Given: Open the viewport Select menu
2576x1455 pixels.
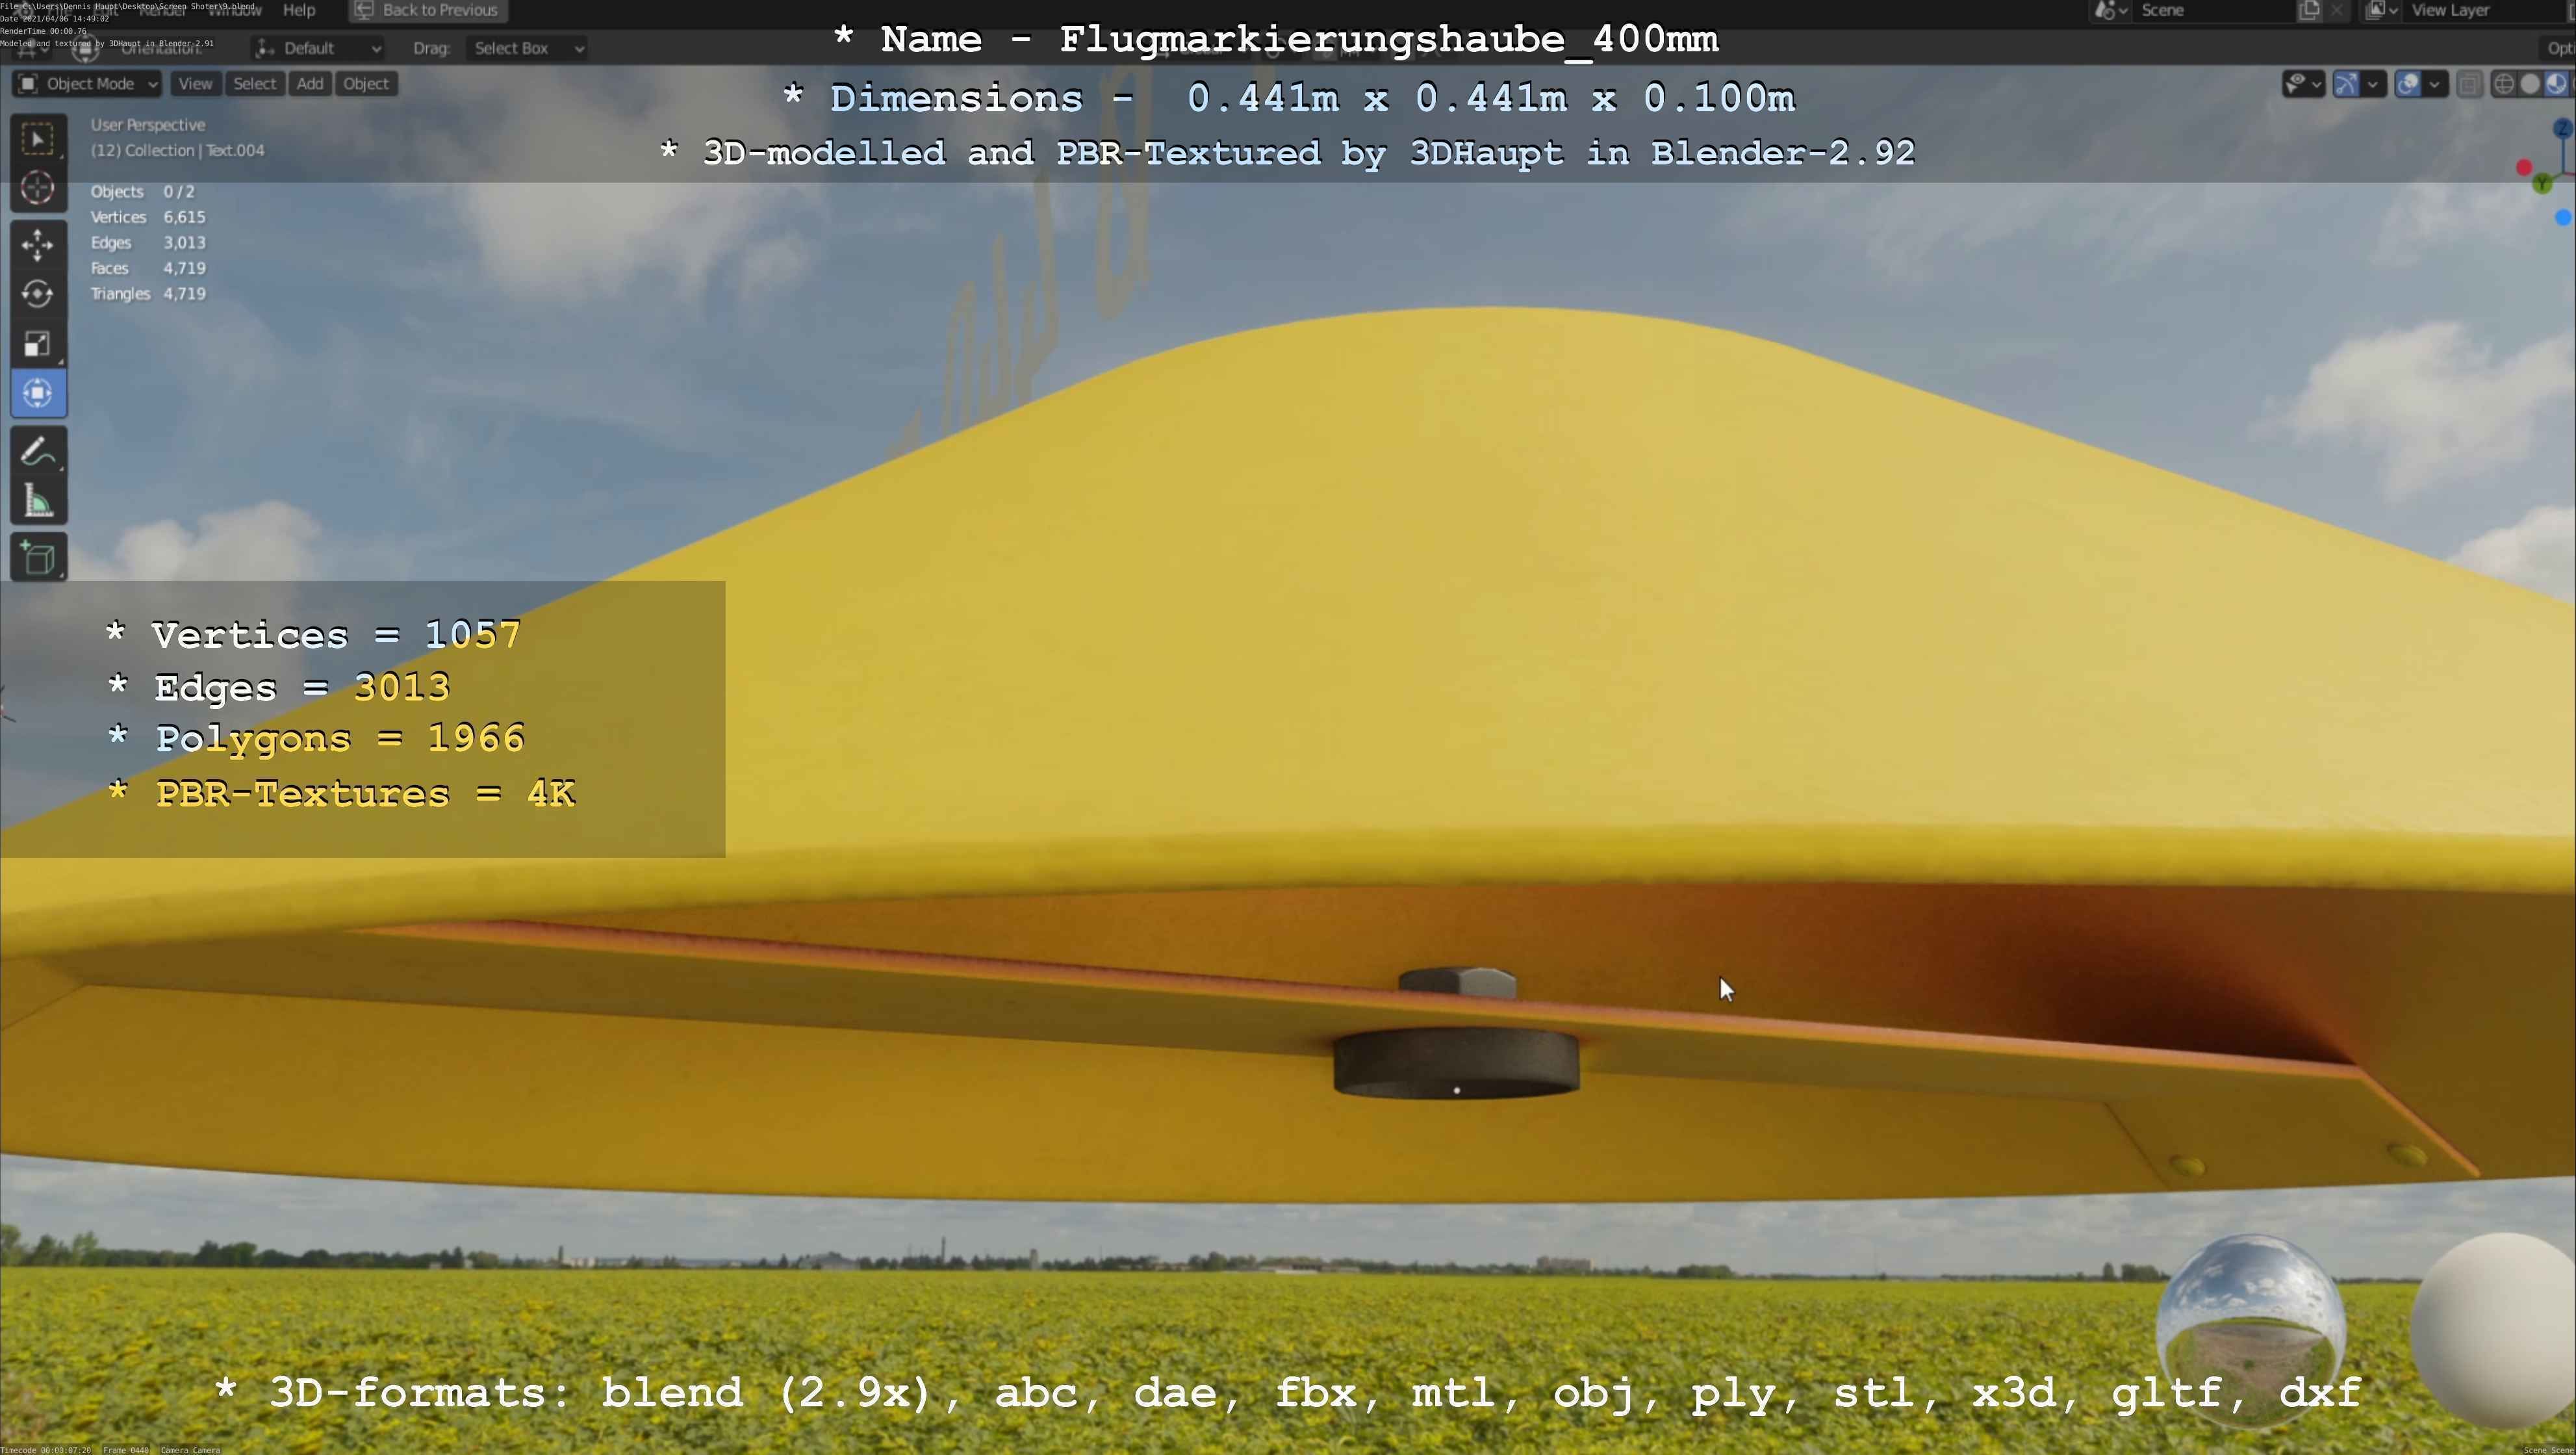Looking at the screenshot, I should tap(254, 84).
